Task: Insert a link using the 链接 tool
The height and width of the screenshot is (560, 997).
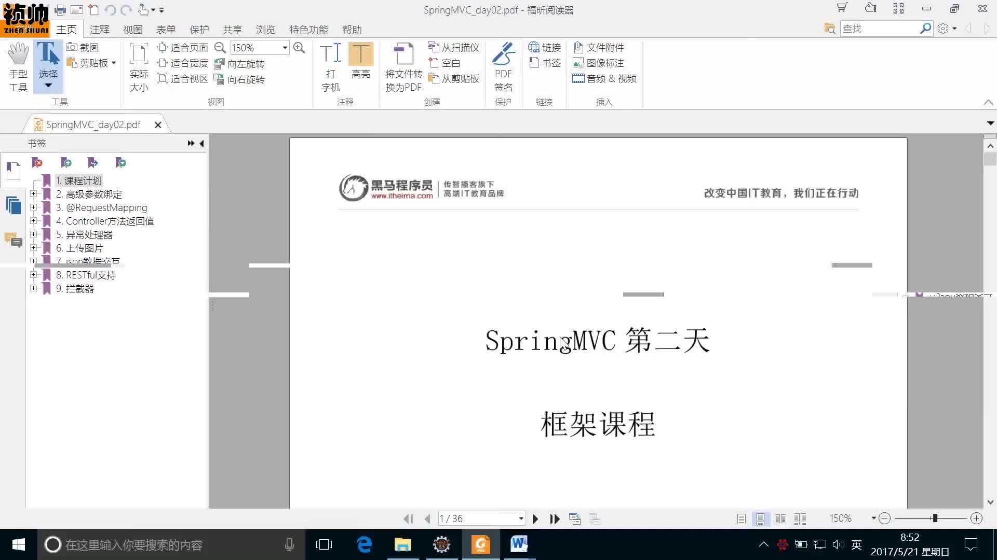Action: tap(544, 47)
